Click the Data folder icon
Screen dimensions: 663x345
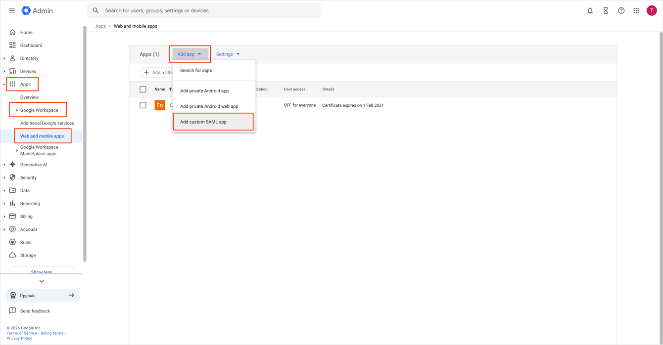[13, 190]
